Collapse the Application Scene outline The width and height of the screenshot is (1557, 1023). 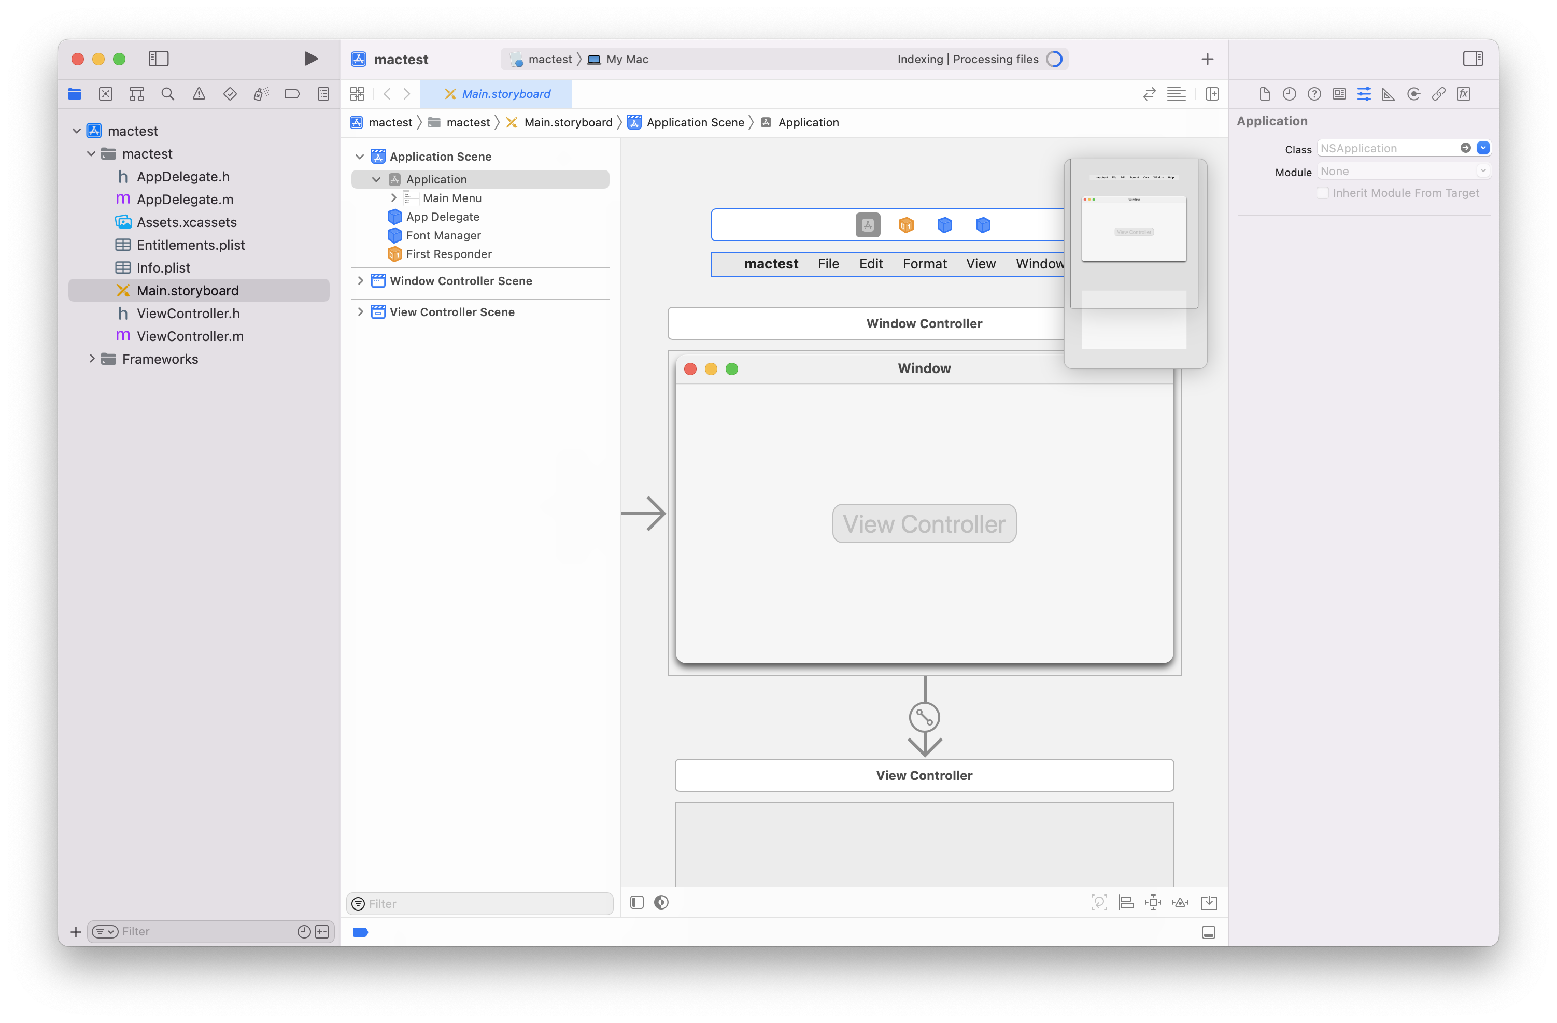pos(359,157)
